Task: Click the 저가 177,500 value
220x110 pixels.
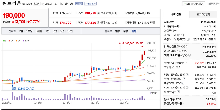Action: tap(90, 23)
